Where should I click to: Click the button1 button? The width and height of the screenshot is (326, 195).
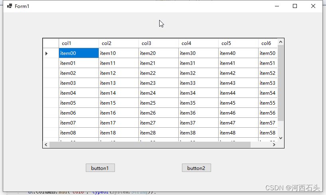100,168
